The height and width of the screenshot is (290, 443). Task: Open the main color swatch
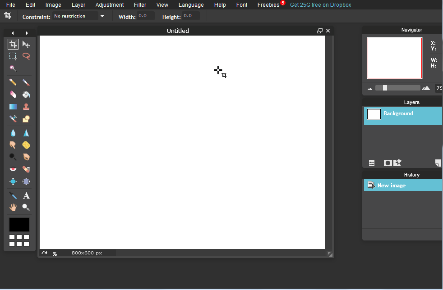[19, 224]
